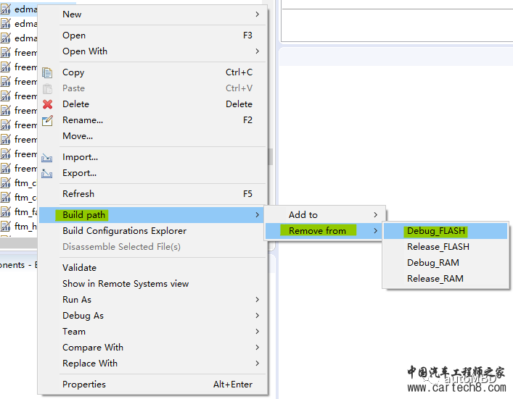Click the arrow chevron next to New
The height and width of the screenshot is (399, 513).
coord(258,14)
